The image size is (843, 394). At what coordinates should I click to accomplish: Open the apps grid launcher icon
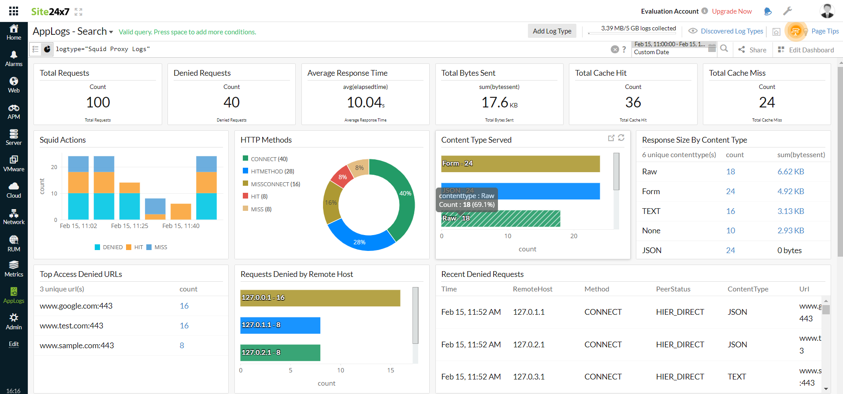click(14, 11)
